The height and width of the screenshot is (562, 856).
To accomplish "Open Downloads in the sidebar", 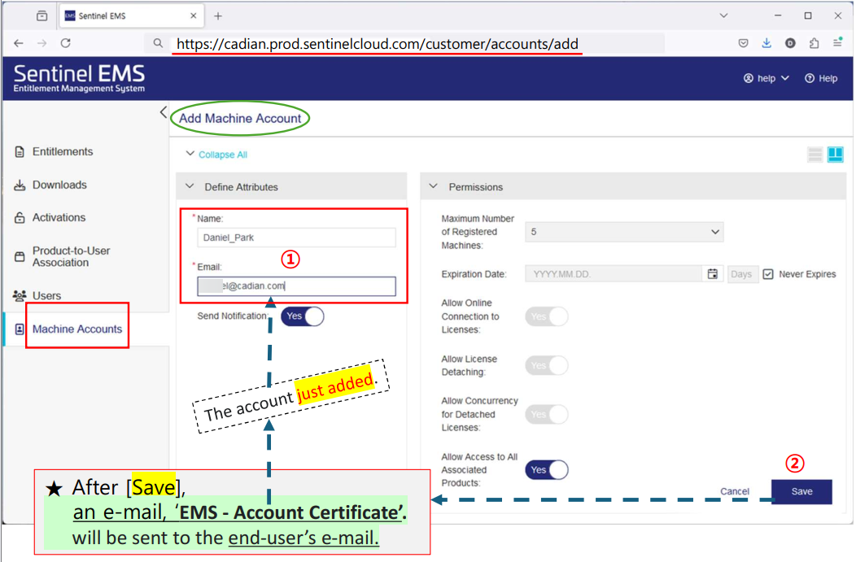I will tap(59, 185).
